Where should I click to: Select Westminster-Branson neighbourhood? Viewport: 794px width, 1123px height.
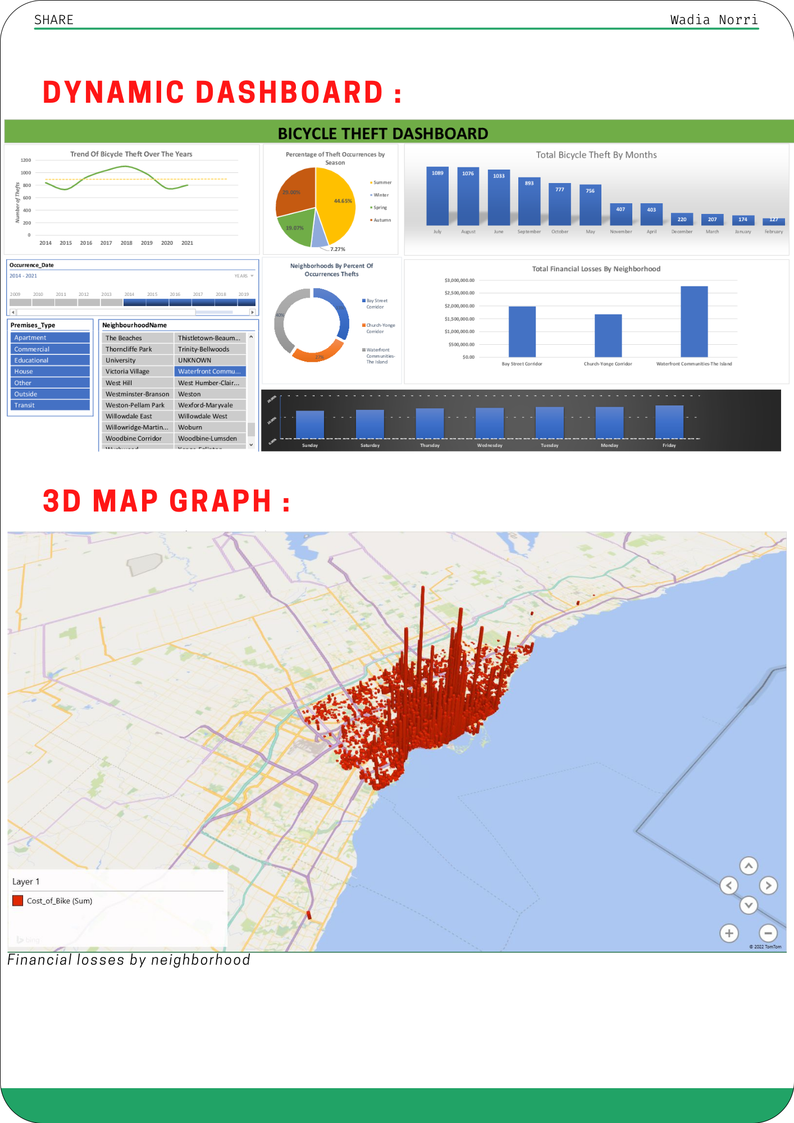point(138,394)
